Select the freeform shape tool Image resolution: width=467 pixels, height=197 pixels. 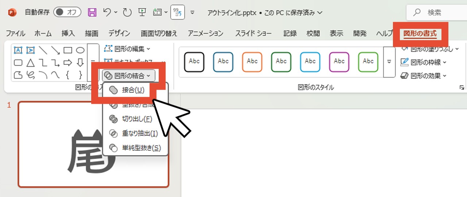[18, 75]
